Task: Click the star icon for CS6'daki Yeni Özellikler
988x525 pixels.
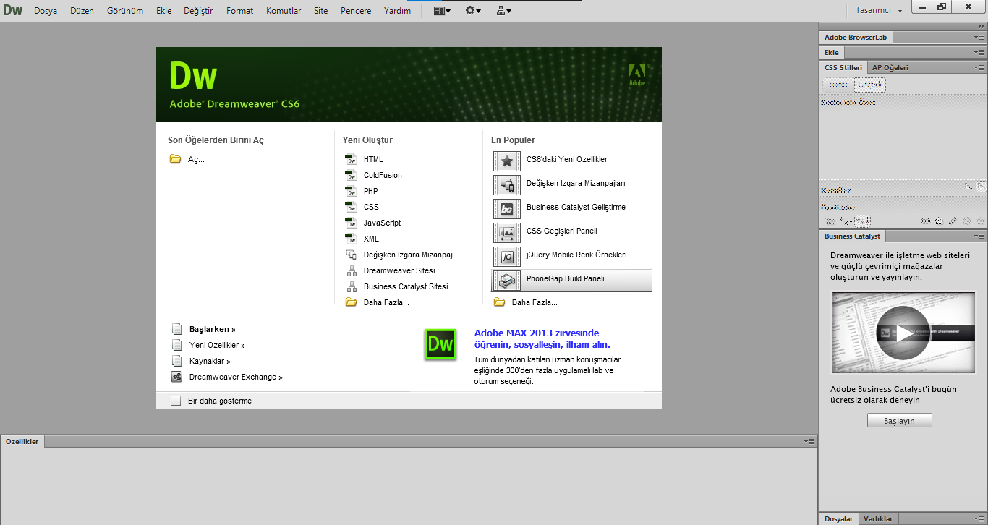Action: tap(507, 161)
